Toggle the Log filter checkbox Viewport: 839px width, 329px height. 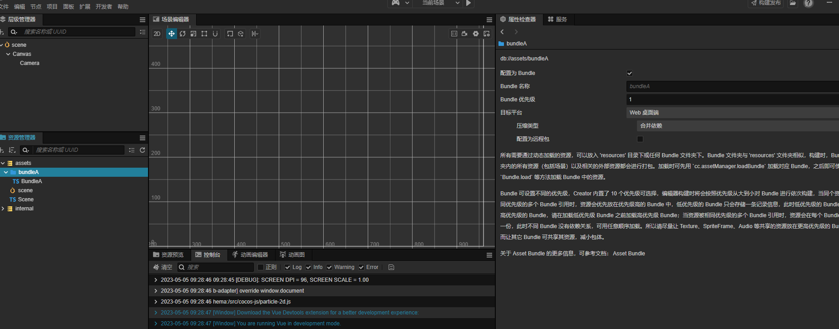click(287, 267)
